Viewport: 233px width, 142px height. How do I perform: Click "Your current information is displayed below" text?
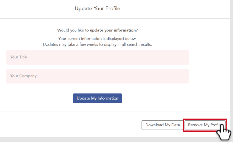point(97,39)
